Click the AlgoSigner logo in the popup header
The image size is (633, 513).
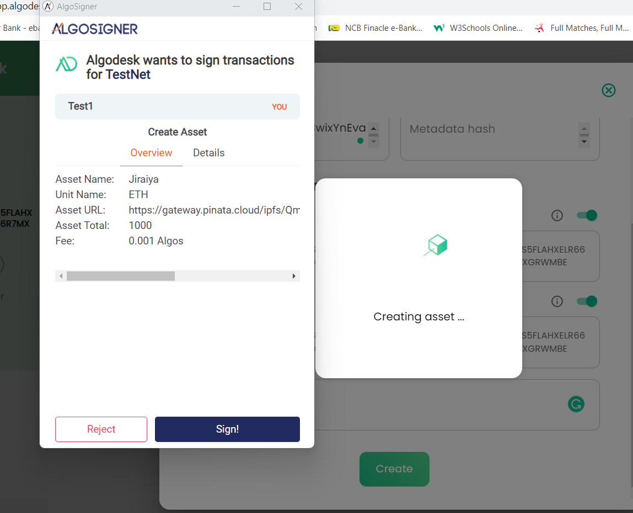tap(95, 29)
